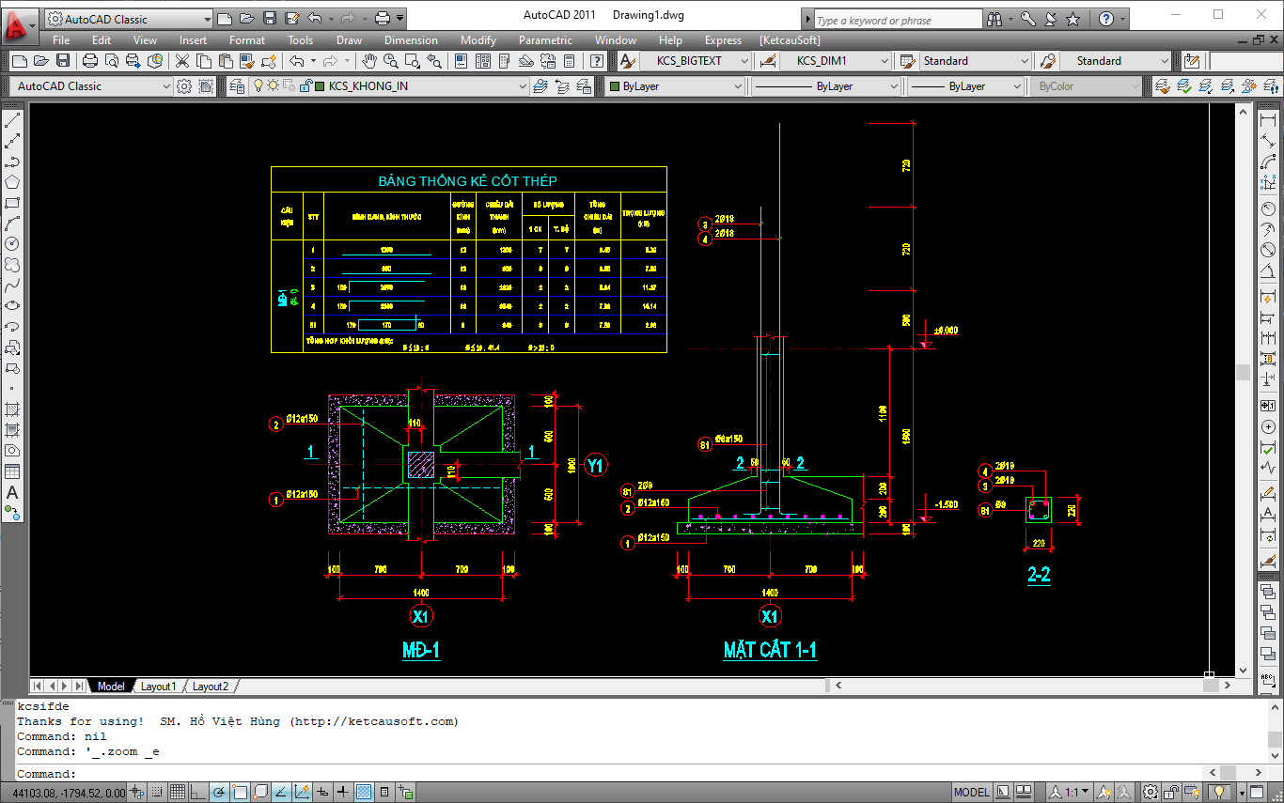Click the coordinates readout in status bar
The image size is (1284, 803).
[69, 793]
